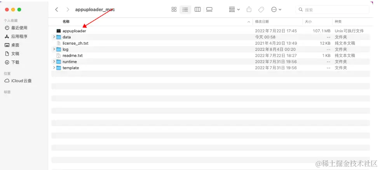Go forward with the right chevron
The width and height of the screenshot is (380, 170).
(68, 9)
